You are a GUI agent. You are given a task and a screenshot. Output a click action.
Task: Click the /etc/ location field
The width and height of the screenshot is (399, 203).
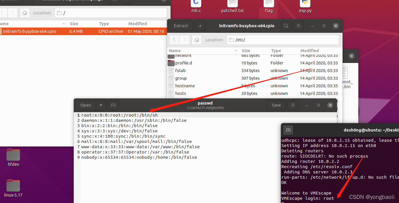pyautogui.click(x=283, y=40)
